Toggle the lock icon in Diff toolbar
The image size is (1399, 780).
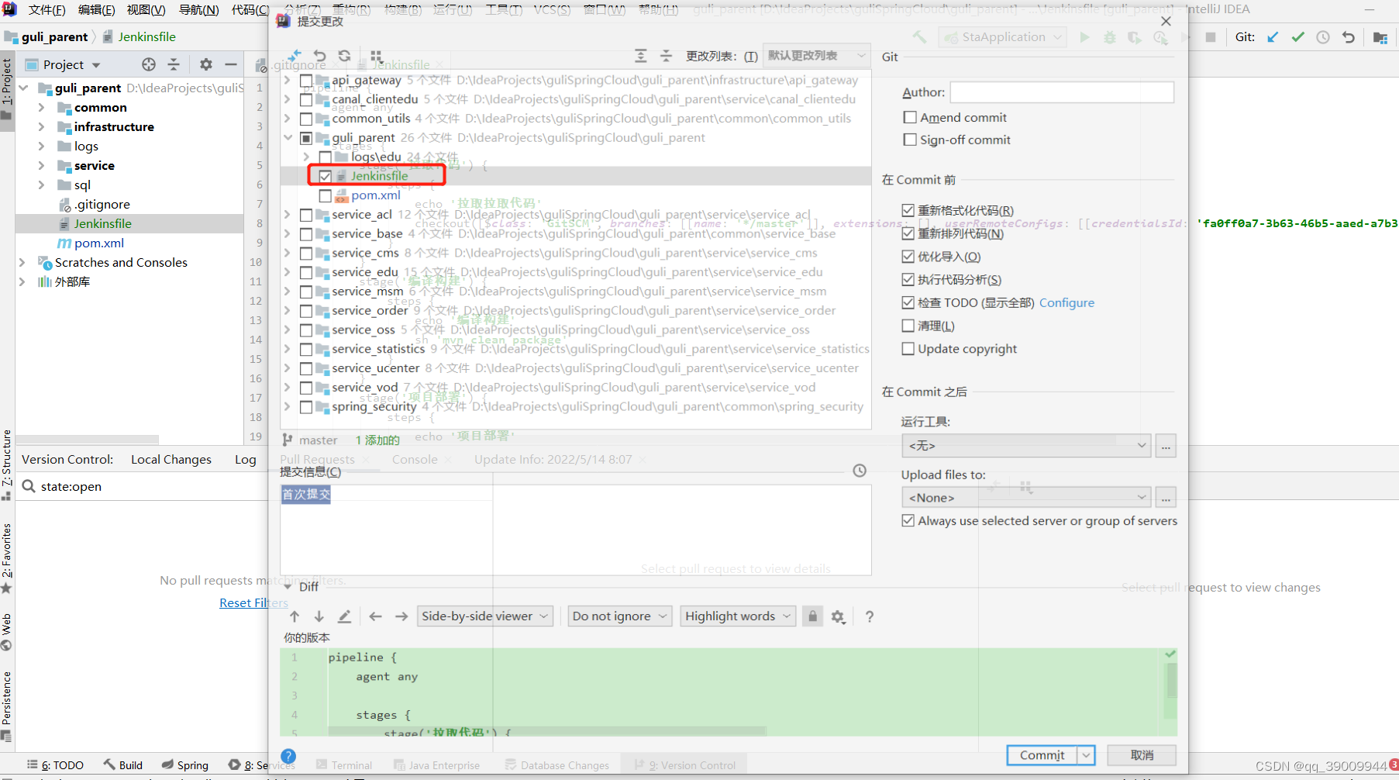click(x=812, y=616)
